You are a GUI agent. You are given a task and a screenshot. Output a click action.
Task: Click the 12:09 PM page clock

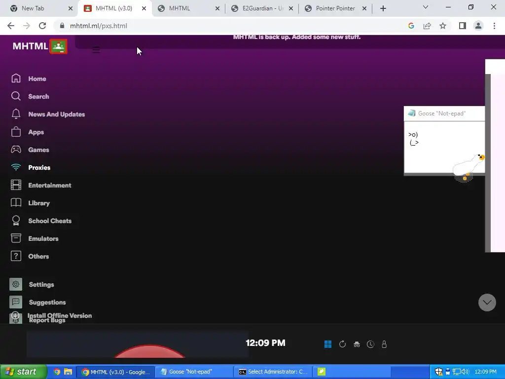pyautogui.click(x=265, y=343)
